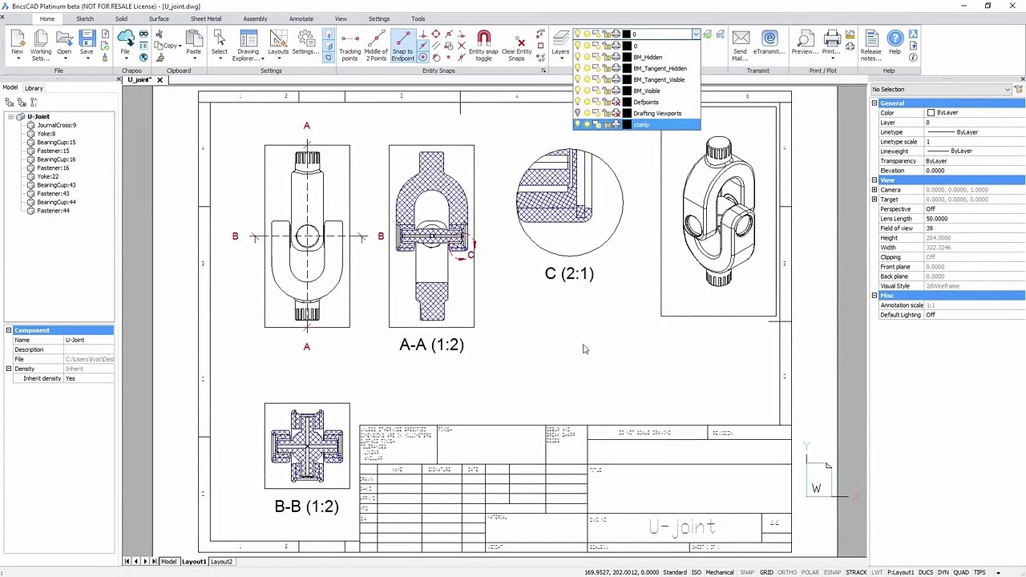
Task: Click the BM_Tangent_Hidden layer color swatch
Action: [627, 68]
